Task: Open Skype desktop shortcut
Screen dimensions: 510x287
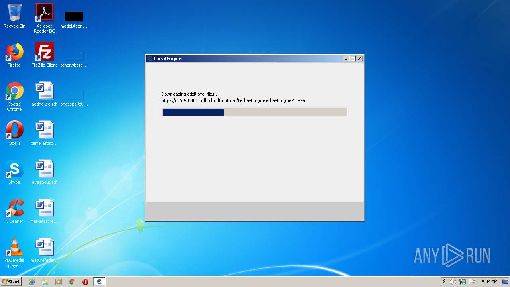Action: coord(14,173)
